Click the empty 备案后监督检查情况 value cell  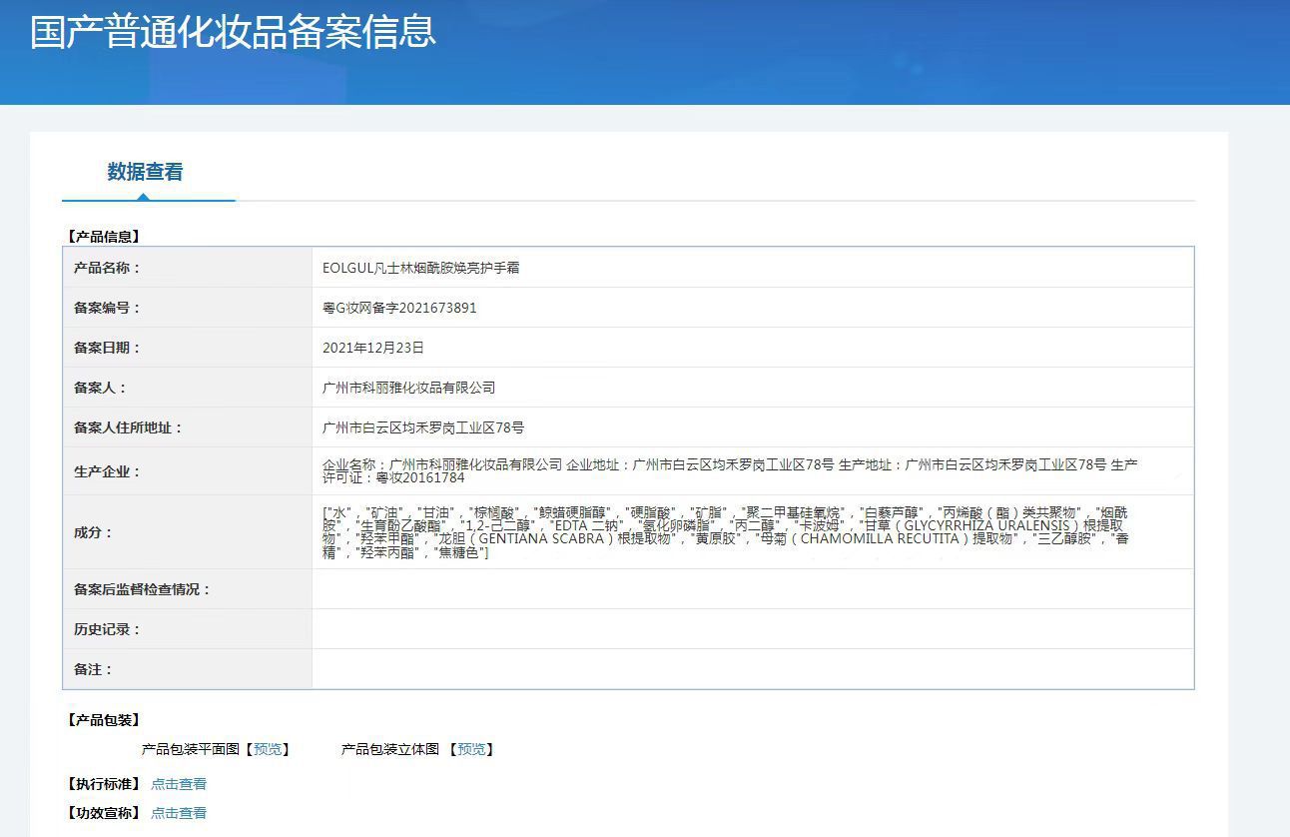click(752, 589)
